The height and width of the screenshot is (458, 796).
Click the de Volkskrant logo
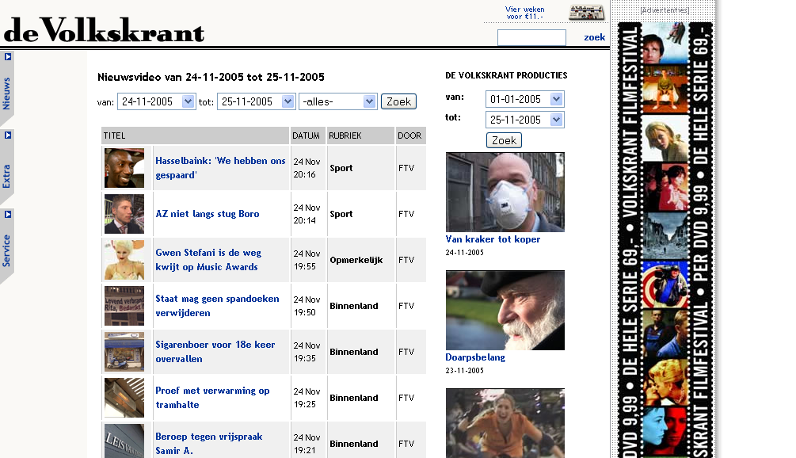(x=104, y=29)
